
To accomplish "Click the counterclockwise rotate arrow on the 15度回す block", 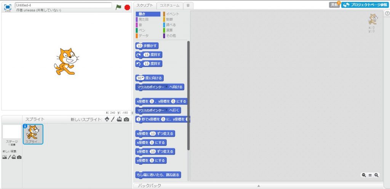I will 139,64.
